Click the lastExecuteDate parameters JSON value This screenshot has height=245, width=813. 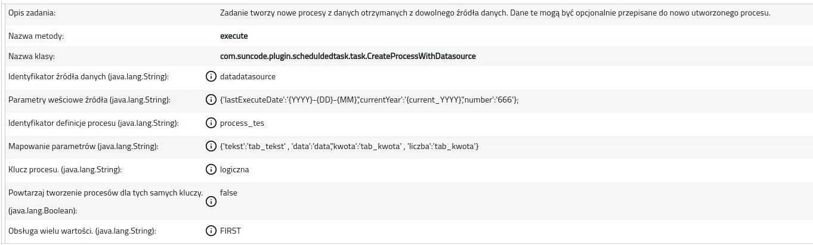point(369,100)
